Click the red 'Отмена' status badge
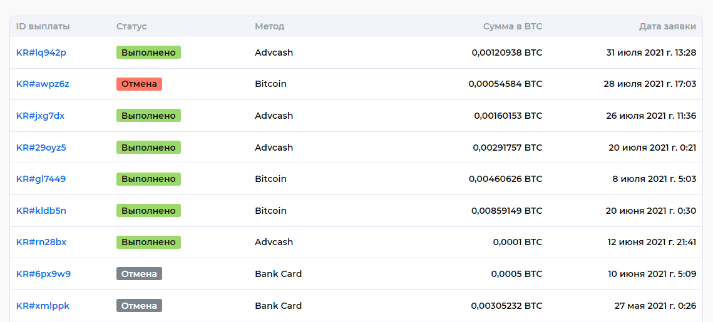The image size is (713, 322). coord(139,84)
